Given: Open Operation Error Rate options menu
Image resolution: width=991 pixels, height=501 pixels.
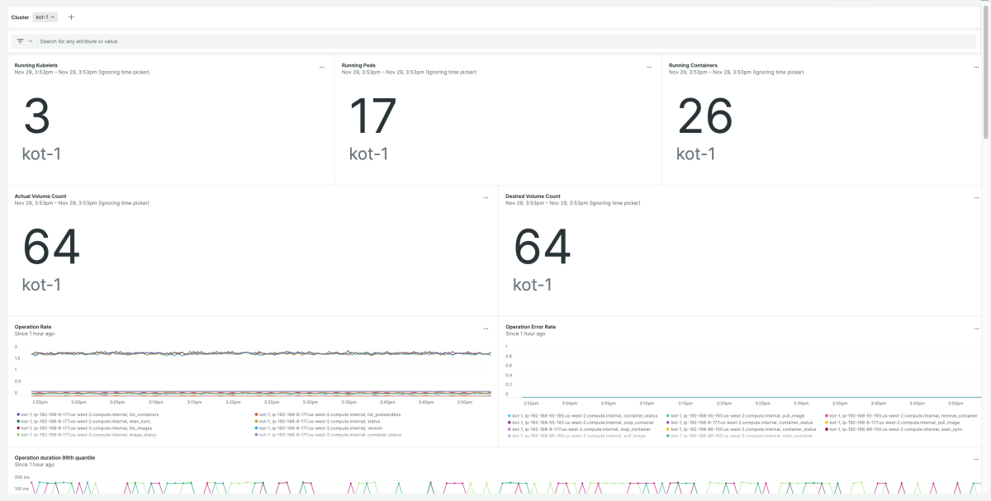Looking at the screenshot, I should [x=977, y=328].
